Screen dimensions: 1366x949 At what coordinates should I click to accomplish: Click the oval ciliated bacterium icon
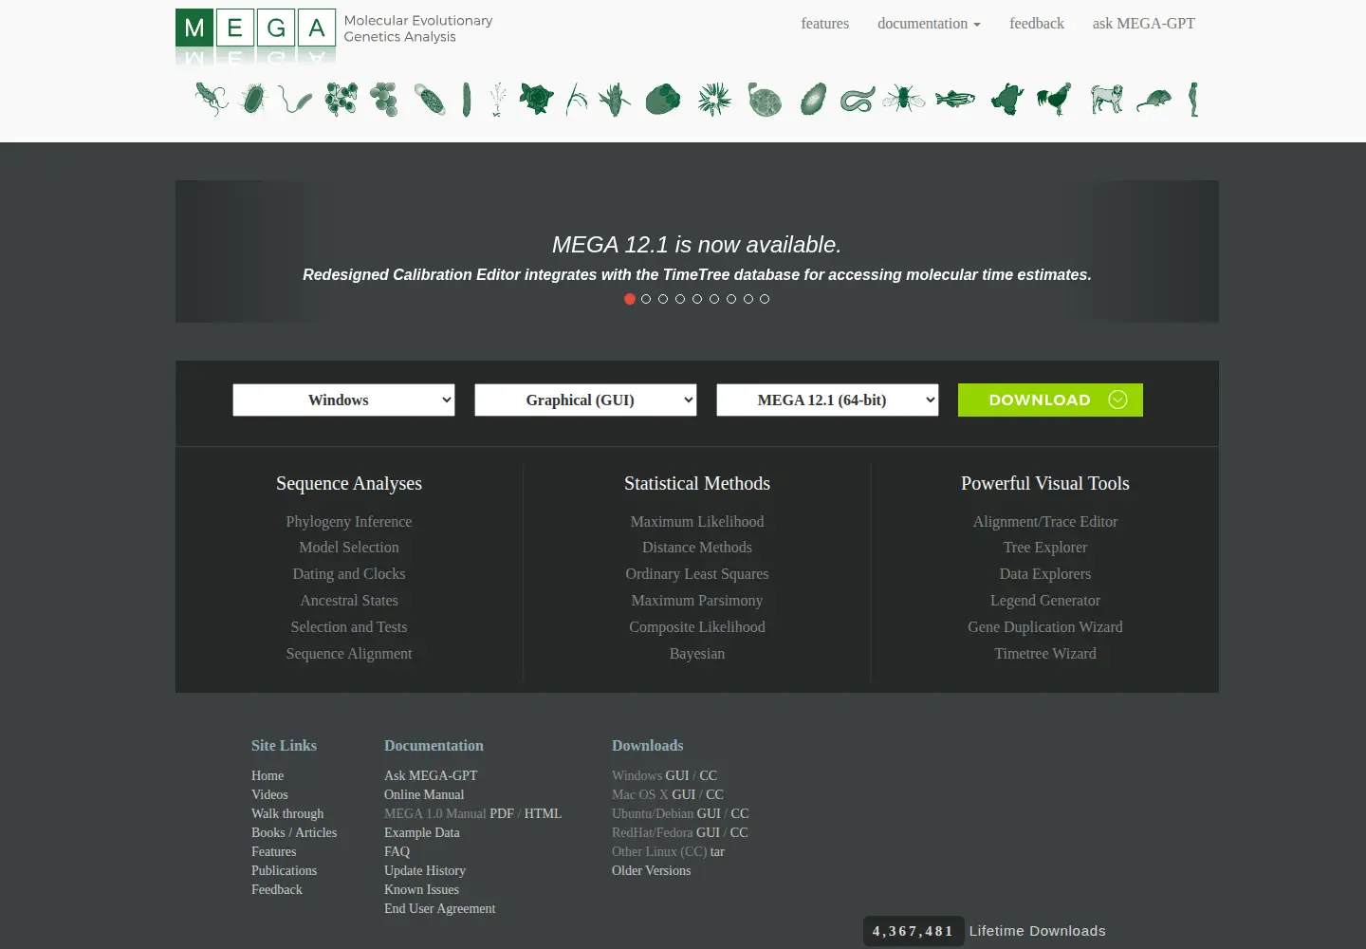pos(254,99)
